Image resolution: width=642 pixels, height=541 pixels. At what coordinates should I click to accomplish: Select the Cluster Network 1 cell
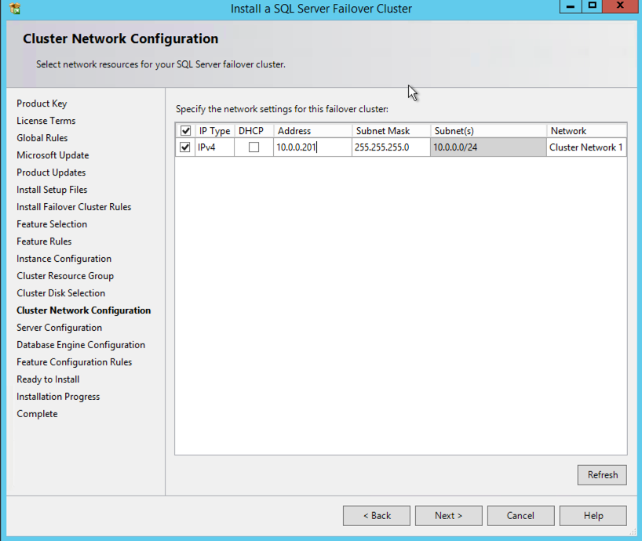point(585,147)
